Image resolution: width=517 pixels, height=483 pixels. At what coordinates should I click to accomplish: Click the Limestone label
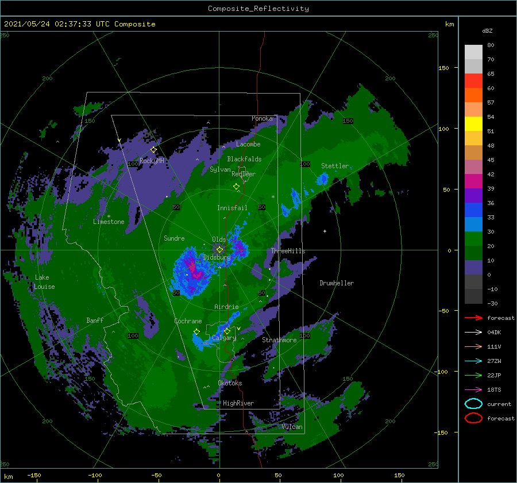pos(109,222)
